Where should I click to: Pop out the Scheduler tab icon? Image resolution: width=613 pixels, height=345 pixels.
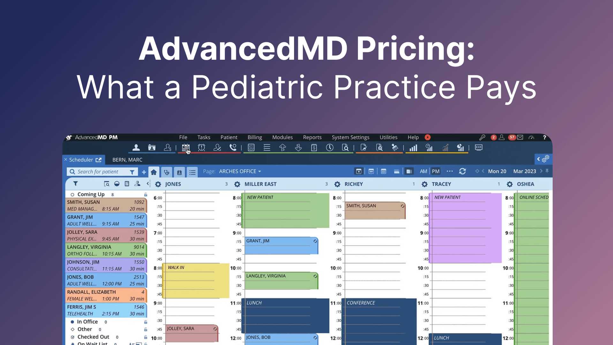[98, 160]
